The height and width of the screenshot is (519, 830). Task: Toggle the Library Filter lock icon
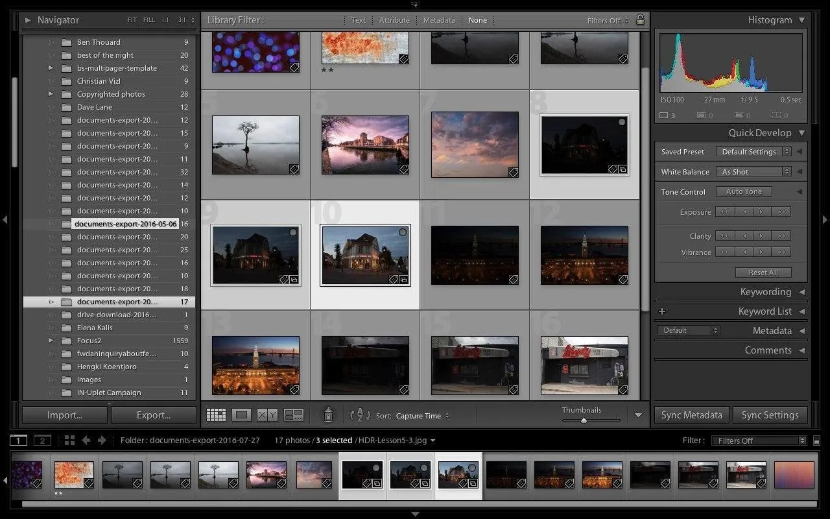640,20
